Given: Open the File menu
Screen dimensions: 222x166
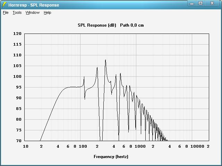Looking at the screenshot, I should (6, 12).
